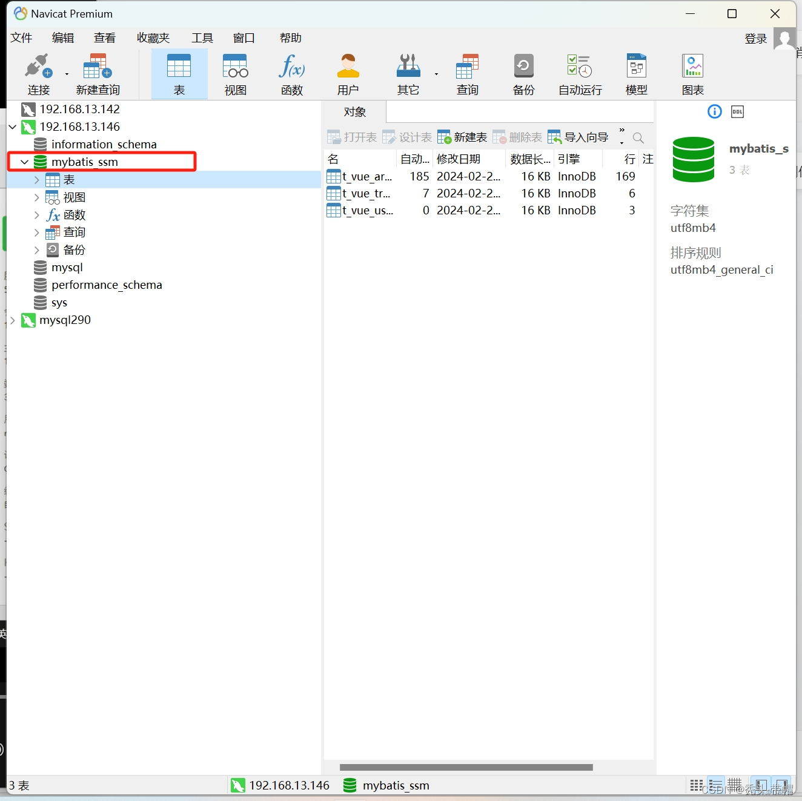
Task: Open the 其它 dropdown arrow
Action: pos(436,74)
